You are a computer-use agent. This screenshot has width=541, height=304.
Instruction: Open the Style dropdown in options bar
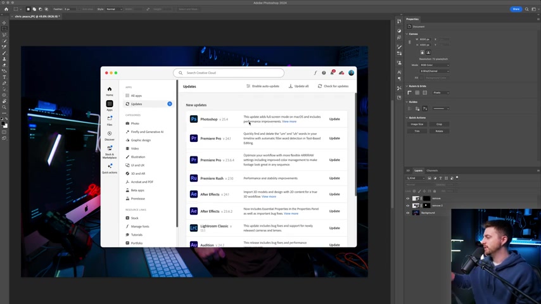pyautogui.click(x=114, y=9)
